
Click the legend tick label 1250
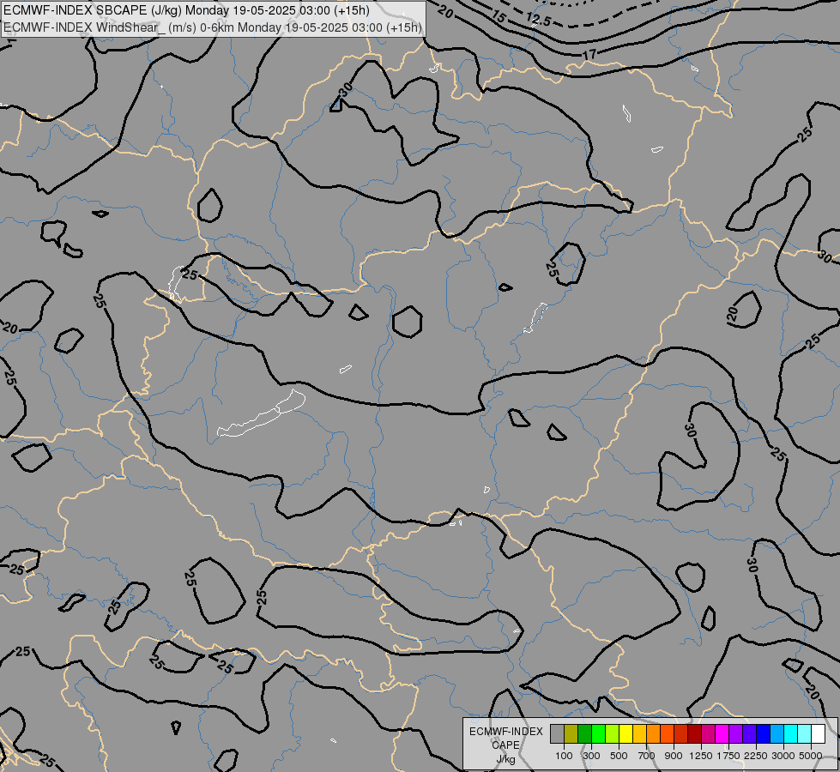point(701,756)
